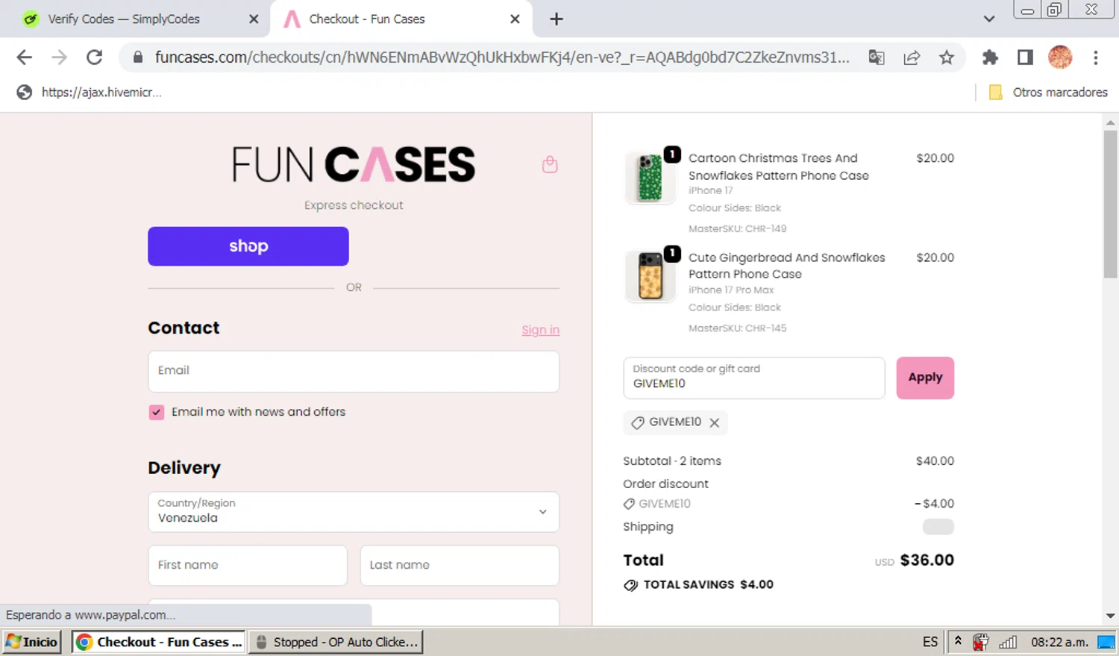Click the $36.00 total amount

(x=927, y=560)
